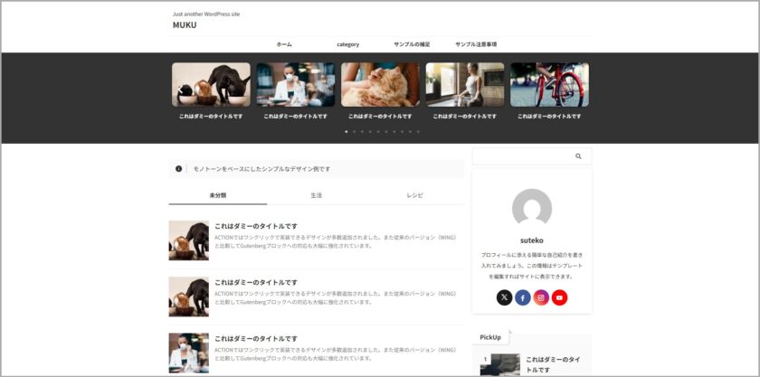The height and width of the screenshot is (377, 760).
Task: Click the suteko avatar image
Action: click(532, 207)
